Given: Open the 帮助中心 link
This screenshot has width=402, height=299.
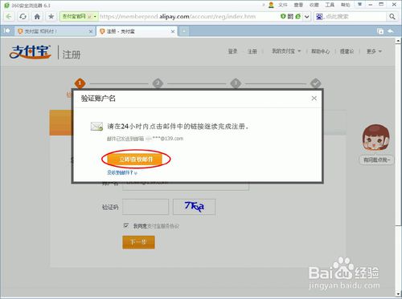Looking at the screenshot, I should point(321,51).
